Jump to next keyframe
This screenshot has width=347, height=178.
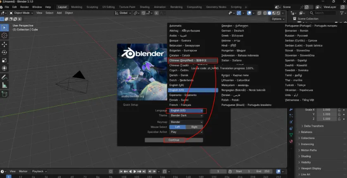140,171
